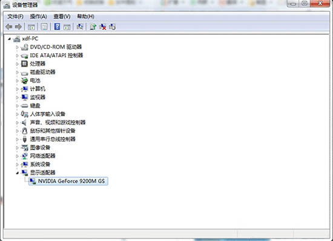Collapse the xdf-PC root node
This screenshot has height=241, width=333.
click(9, 39)
